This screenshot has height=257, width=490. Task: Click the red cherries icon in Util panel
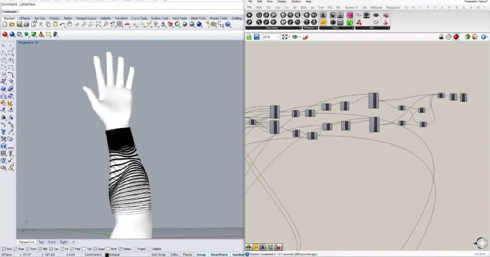point(359,22)
